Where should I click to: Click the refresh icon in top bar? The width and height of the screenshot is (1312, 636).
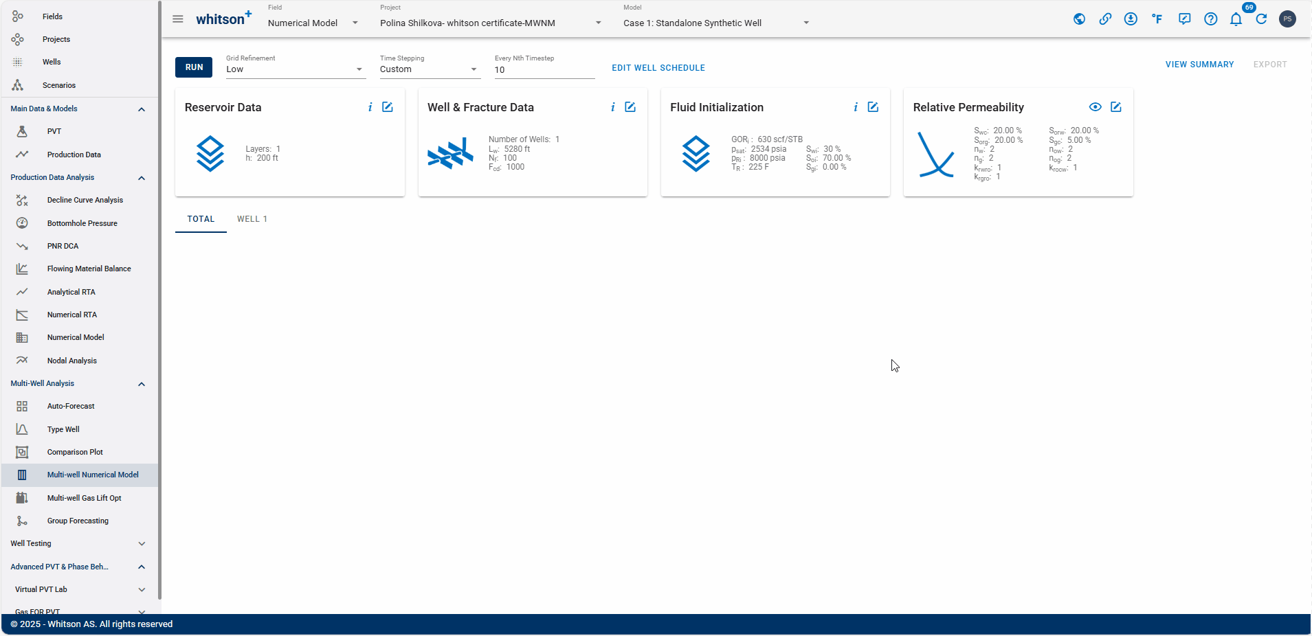(1261, 19)
